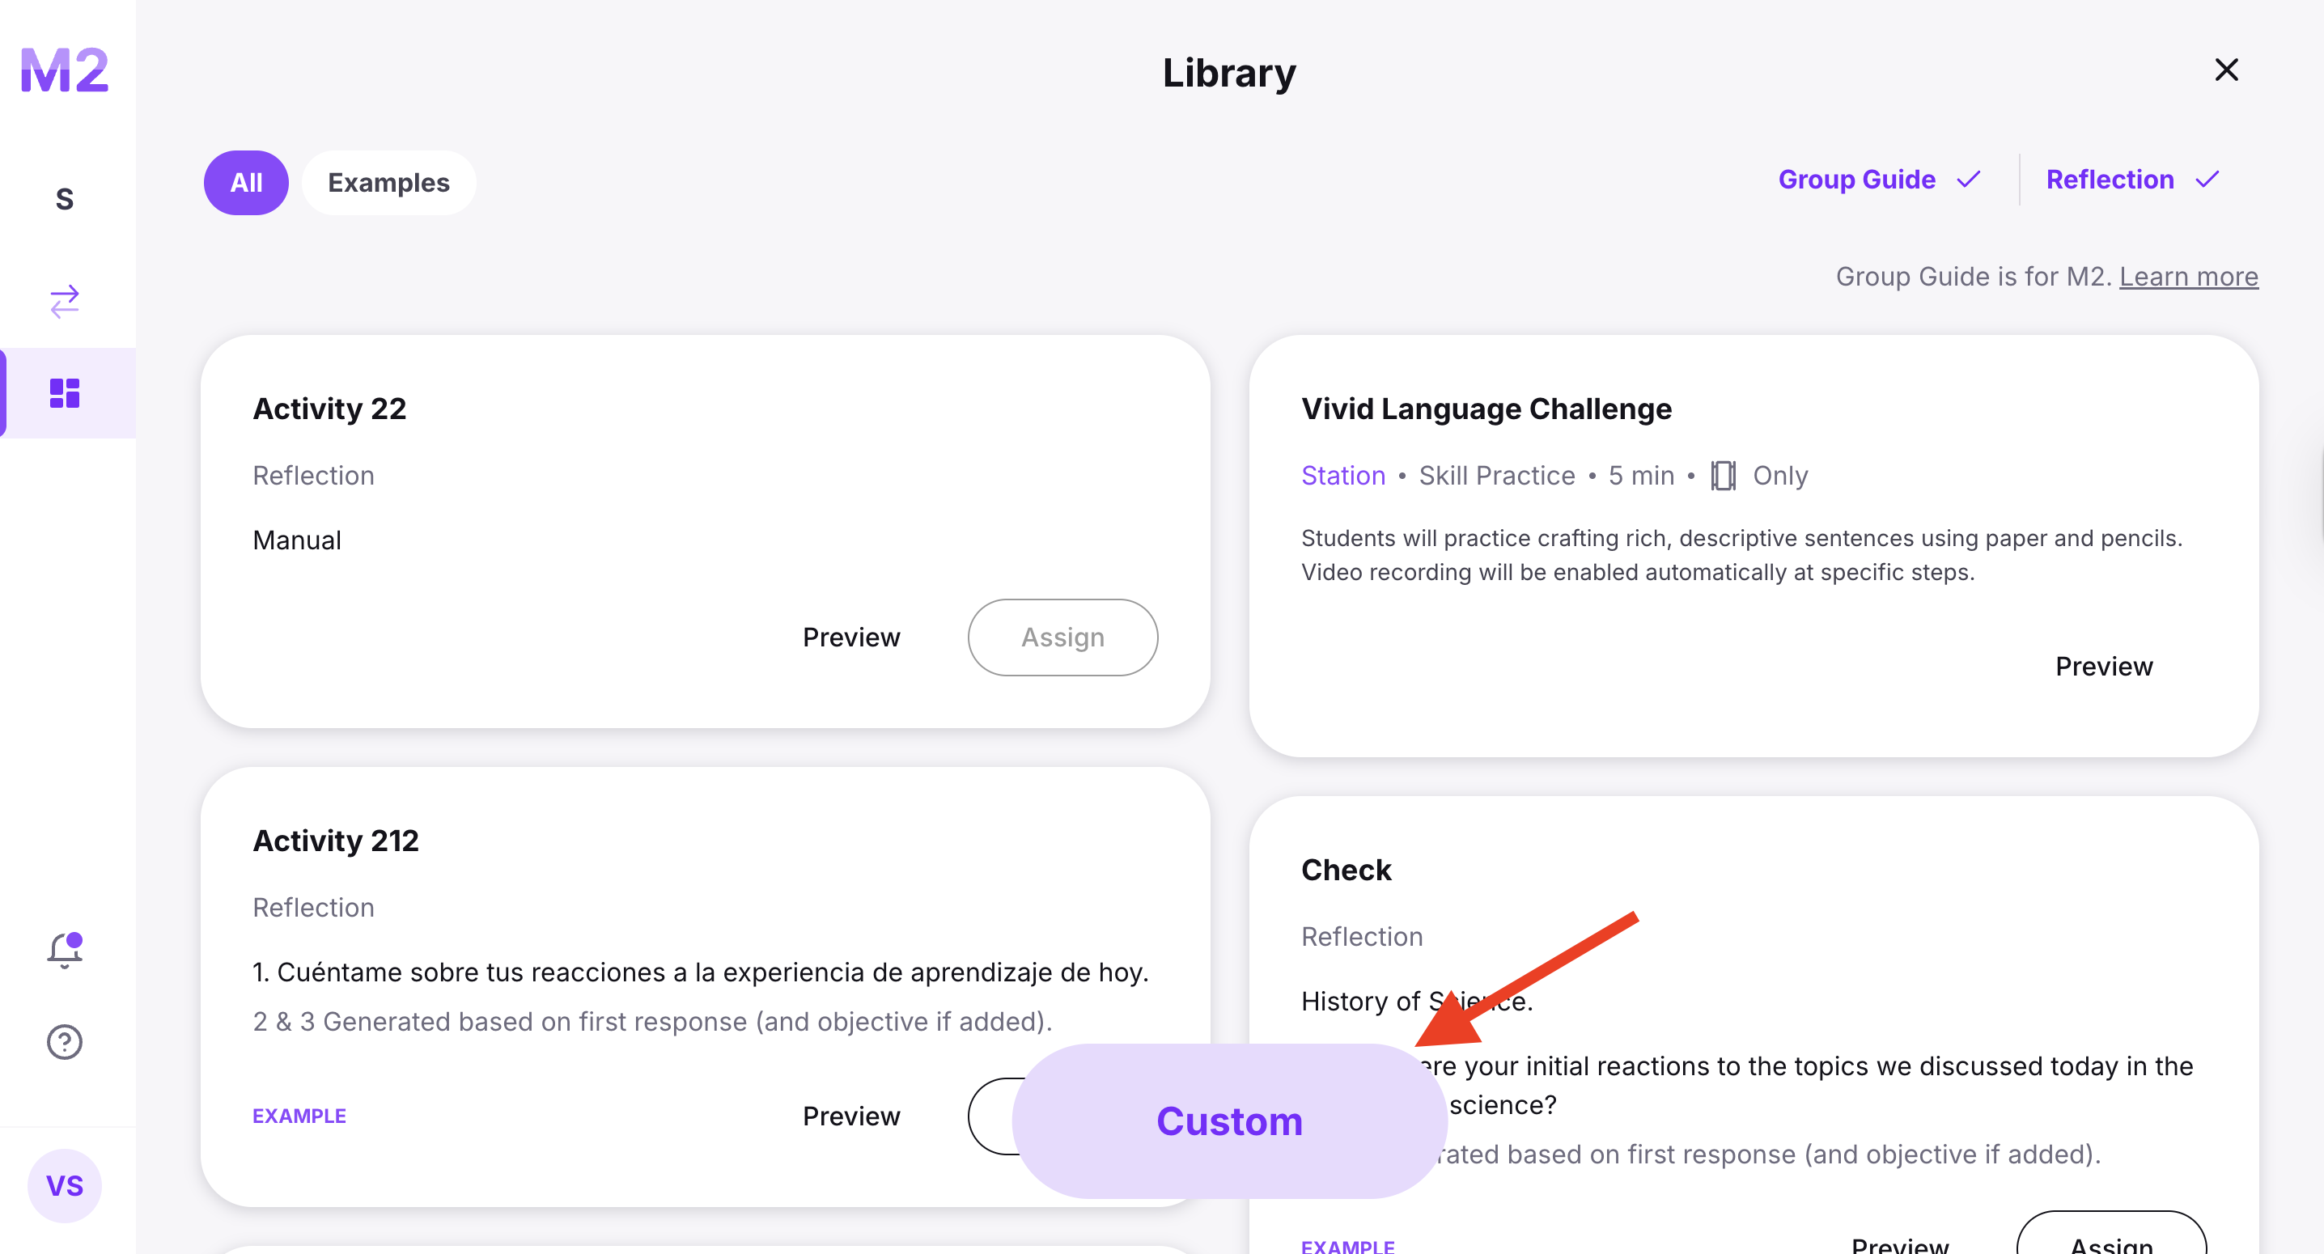The width and height of the screenshot is (2324, 1254).
Task: Select the All filter tab
Action: tap(245, 182)
